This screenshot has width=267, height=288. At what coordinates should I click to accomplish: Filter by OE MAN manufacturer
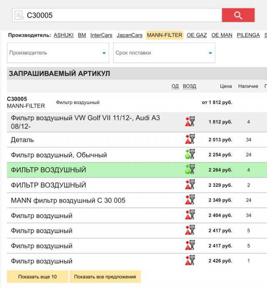pyautogui.click(x=222, y=35)
